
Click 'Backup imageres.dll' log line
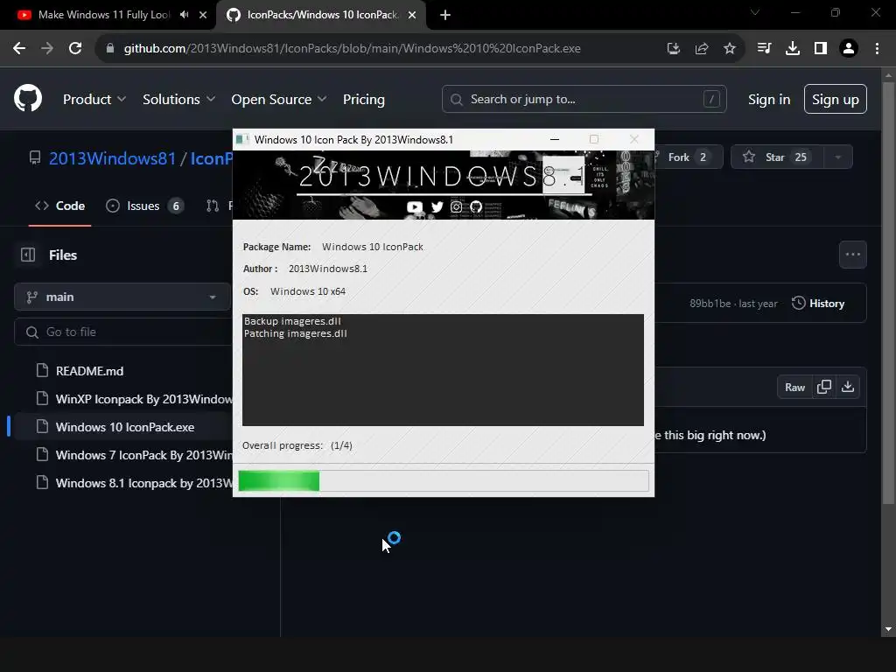click(292, 321)
